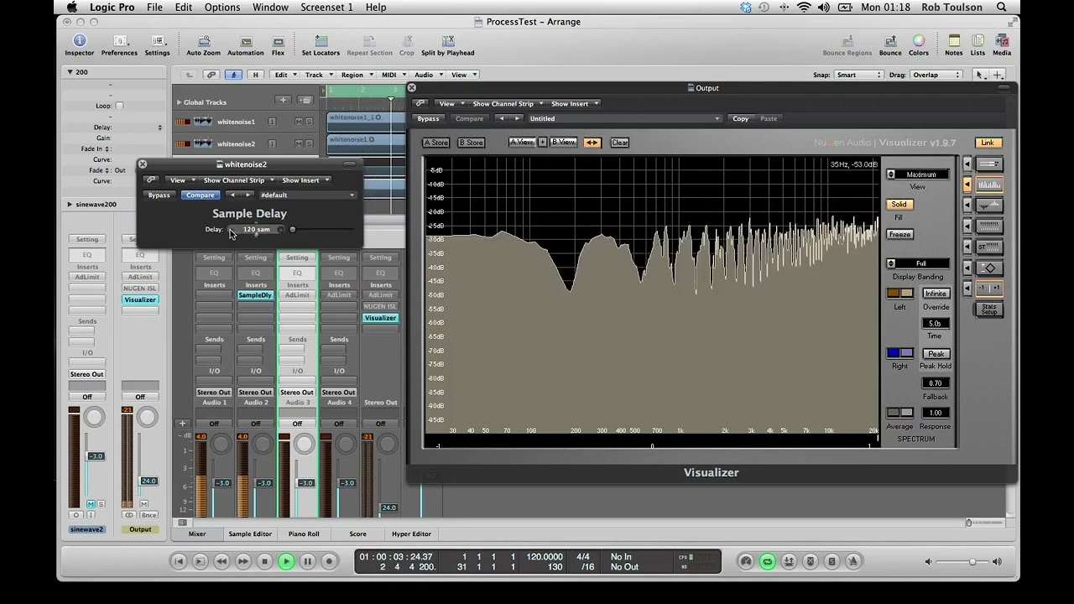Click the Sample Delay slider handle
This screenshot has height=604, width=1074.
[x=293, y=229]
